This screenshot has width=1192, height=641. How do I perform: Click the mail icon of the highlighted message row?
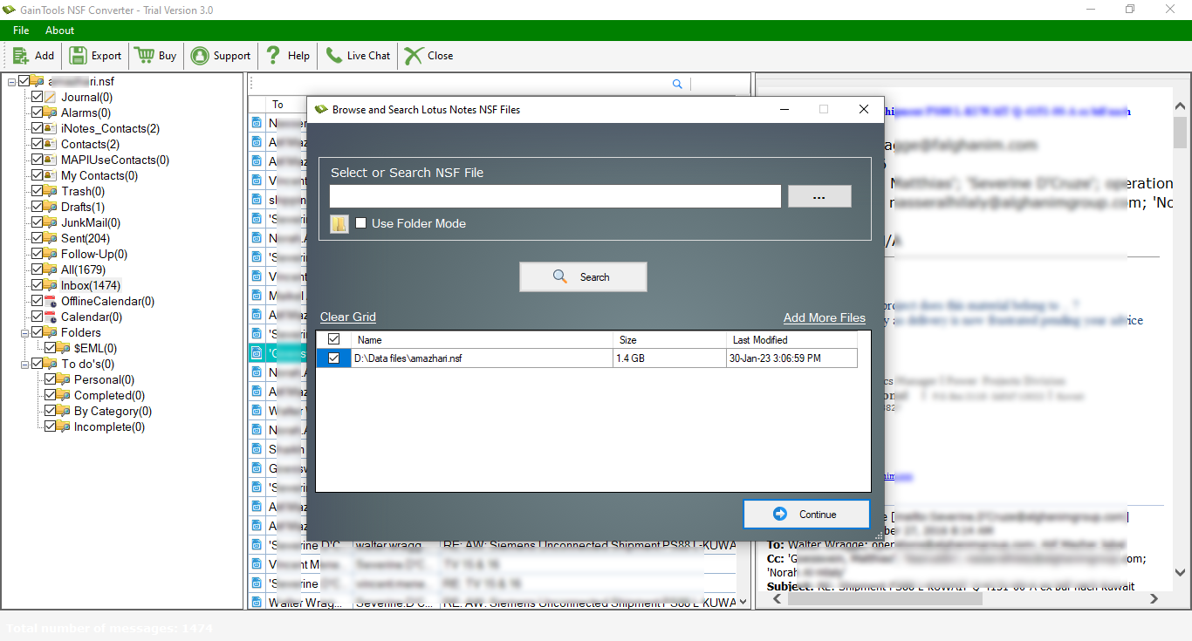(x=257, y=353)
